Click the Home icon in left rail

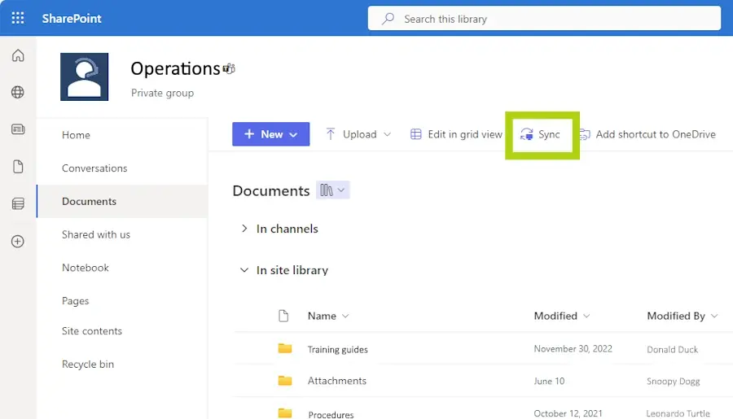[x=18, y=55]
